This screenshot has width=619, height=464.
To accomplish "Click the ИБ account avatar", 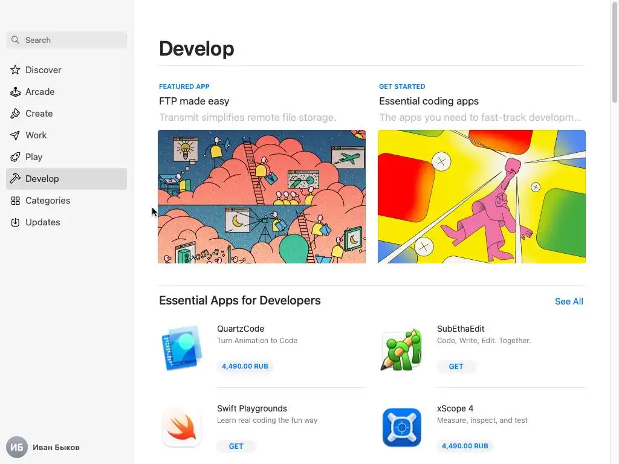I will click(16, 447).
